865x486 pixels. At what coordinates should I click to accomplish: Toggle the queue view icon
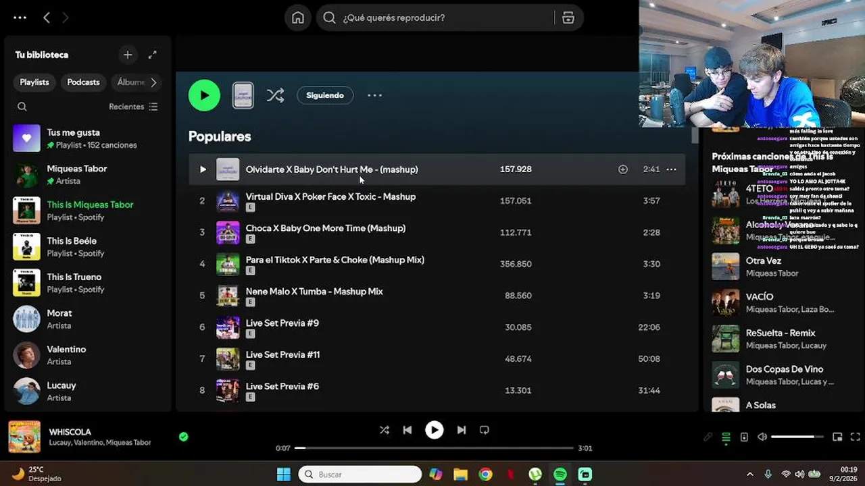click(x=726, y=437)
